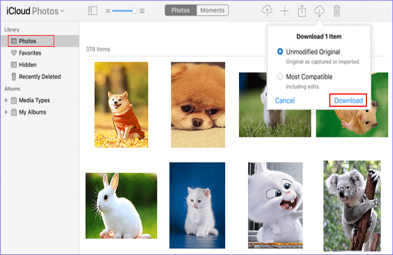Screen dimensions: 393x255
Task: Click the plus add-to-album icon
Action: click(x=285, y=11)
